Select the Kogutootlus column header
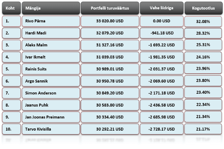224x149 pixels. click(x=203, y=8)
